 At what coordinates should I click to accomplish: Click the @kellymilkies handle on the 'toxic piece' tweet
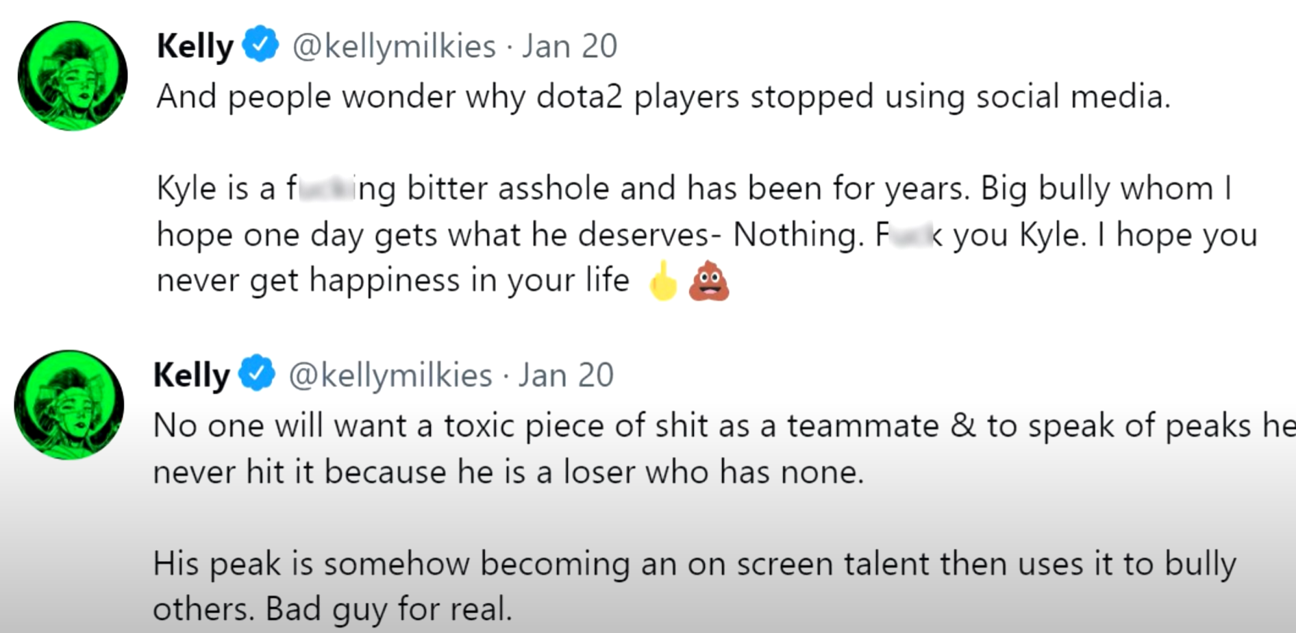(x=390, y=375)
